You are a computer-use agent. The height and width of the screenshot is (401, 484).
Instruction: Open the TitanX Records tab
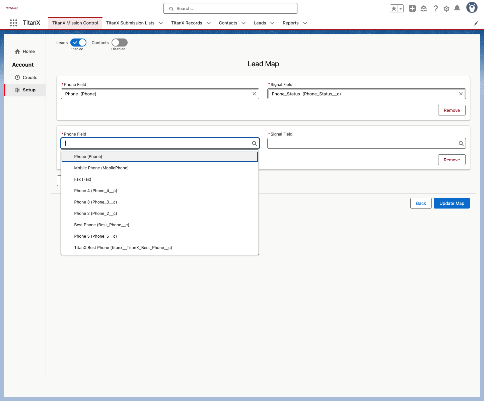(187, 23)
